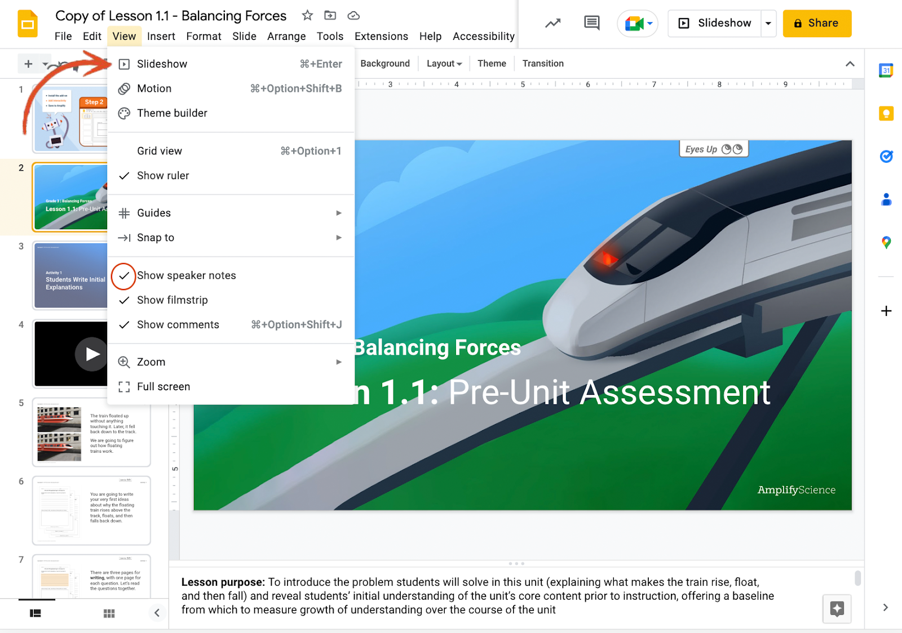Image resolution: width=902 pixels, height=633 pixels.
Task: Open the Layout dropdown
Action: (x=444, y=64)
